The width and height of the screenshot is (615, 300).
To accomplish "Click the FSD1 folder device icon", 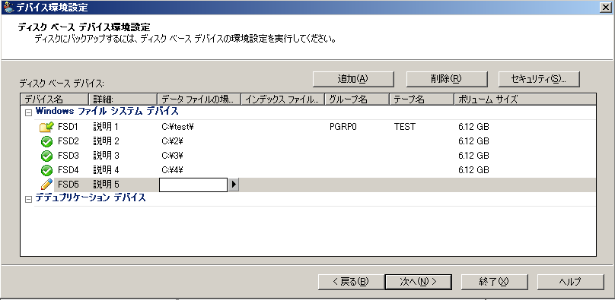I will (x=46, y=127).
